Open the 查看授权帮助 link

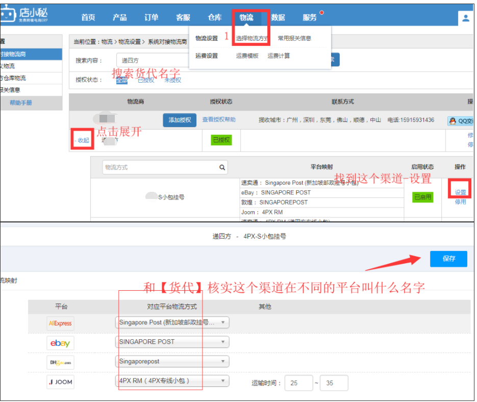[219, 119]
